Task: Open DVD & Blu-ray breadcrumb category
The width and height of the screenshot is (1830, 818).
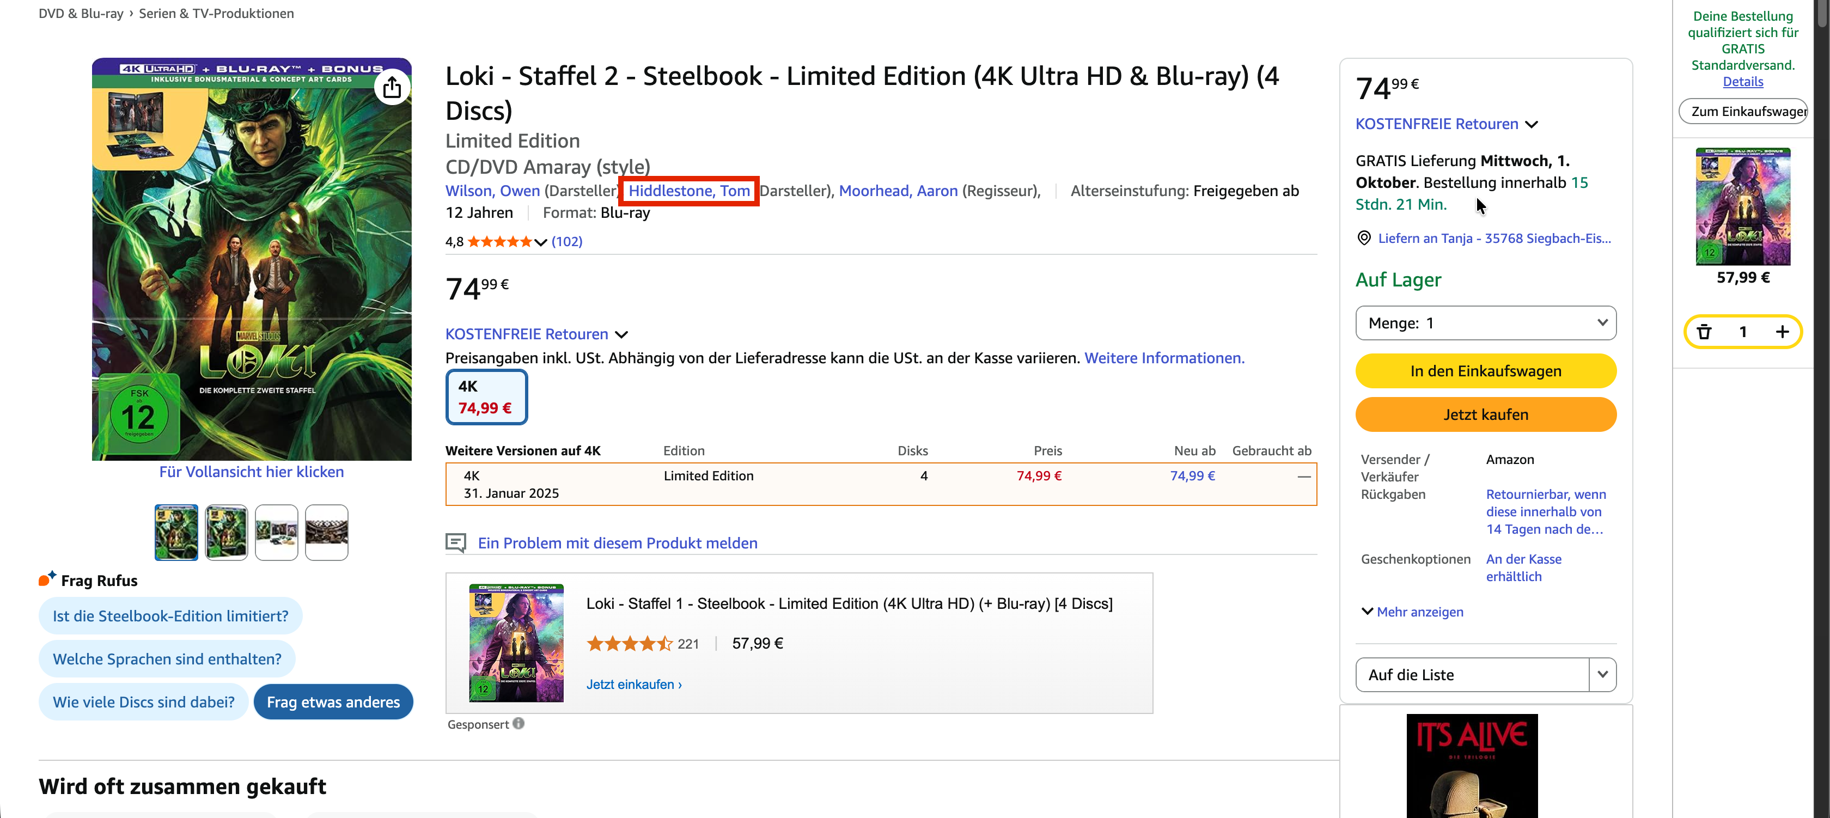Action: pyautogui.click(x=81, y=14)
